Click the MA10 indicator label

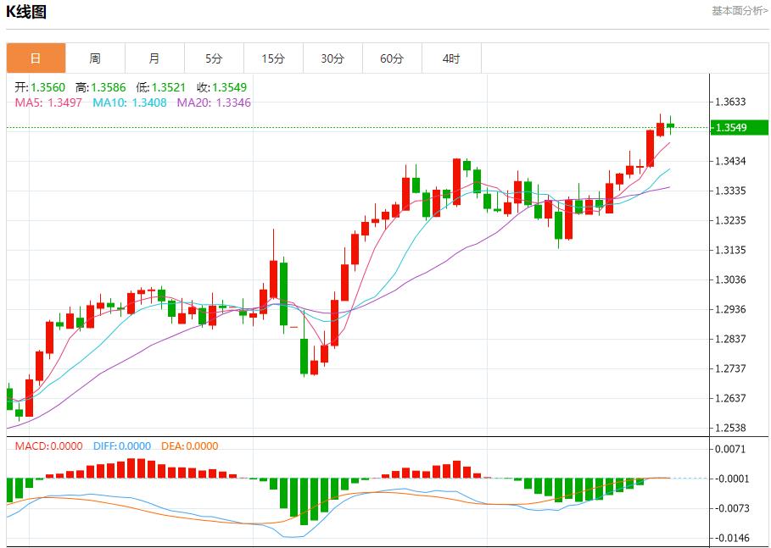[129, 102]
